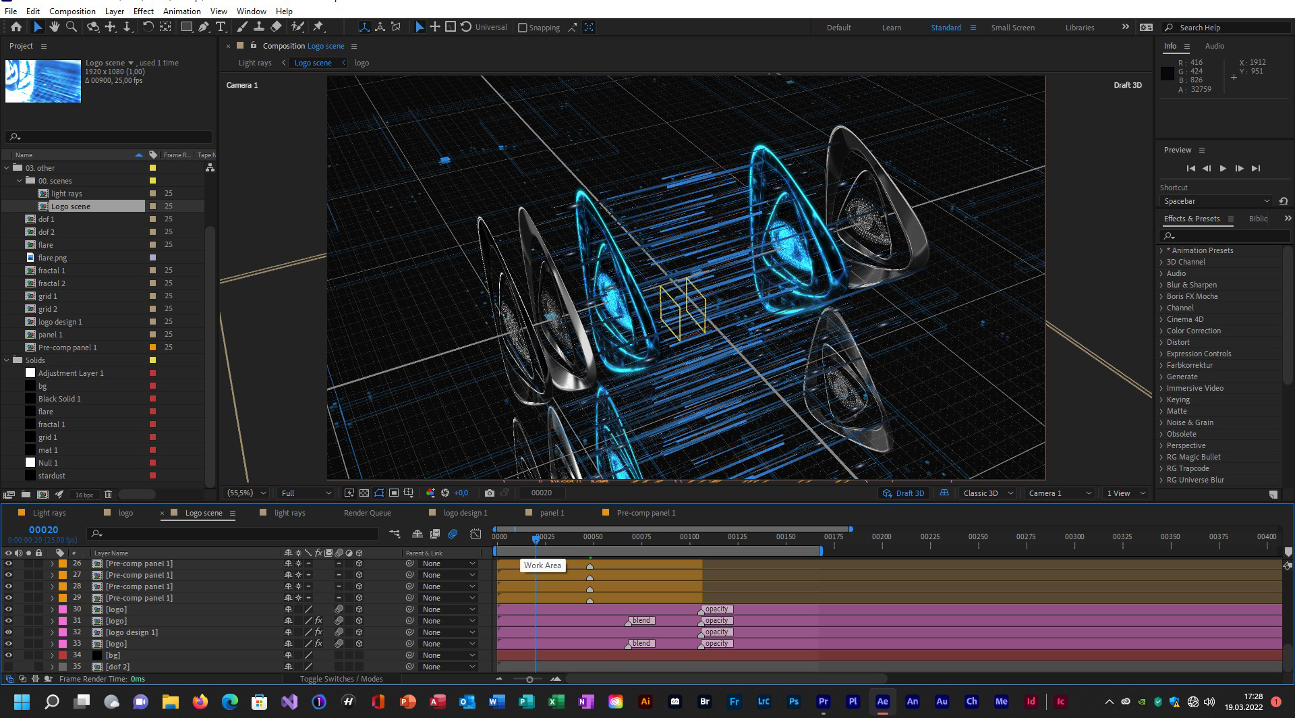The image size is (1295, 718).
Task: Expand the Blur & Sharpen effects category
Action: 1161,285
